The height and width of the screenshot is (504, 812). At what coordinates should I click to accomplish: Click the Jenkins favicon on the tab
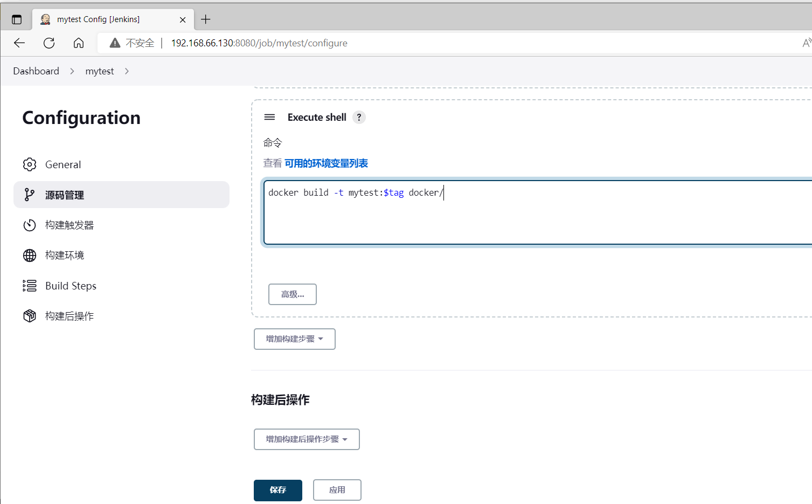pos(46,19)
